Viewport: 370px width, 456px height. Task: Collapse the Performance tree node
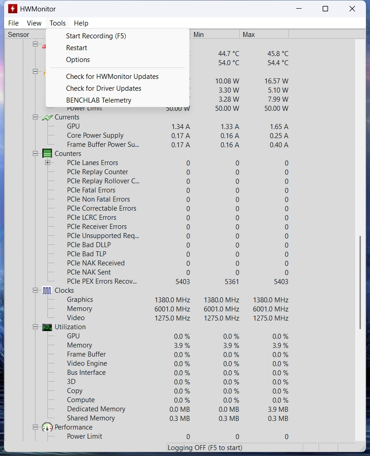click(35, 427)
